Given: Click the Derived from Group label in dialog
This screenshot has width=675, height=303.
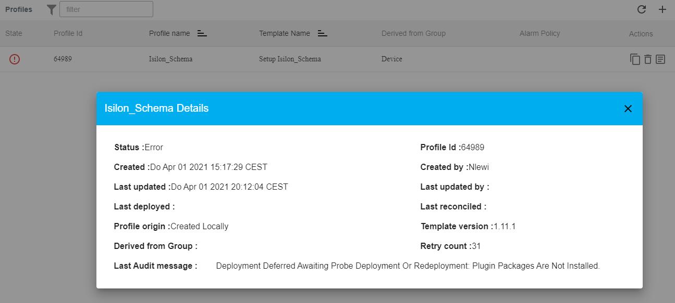Looking at the screenshot, I should click(x=156, y=246).
